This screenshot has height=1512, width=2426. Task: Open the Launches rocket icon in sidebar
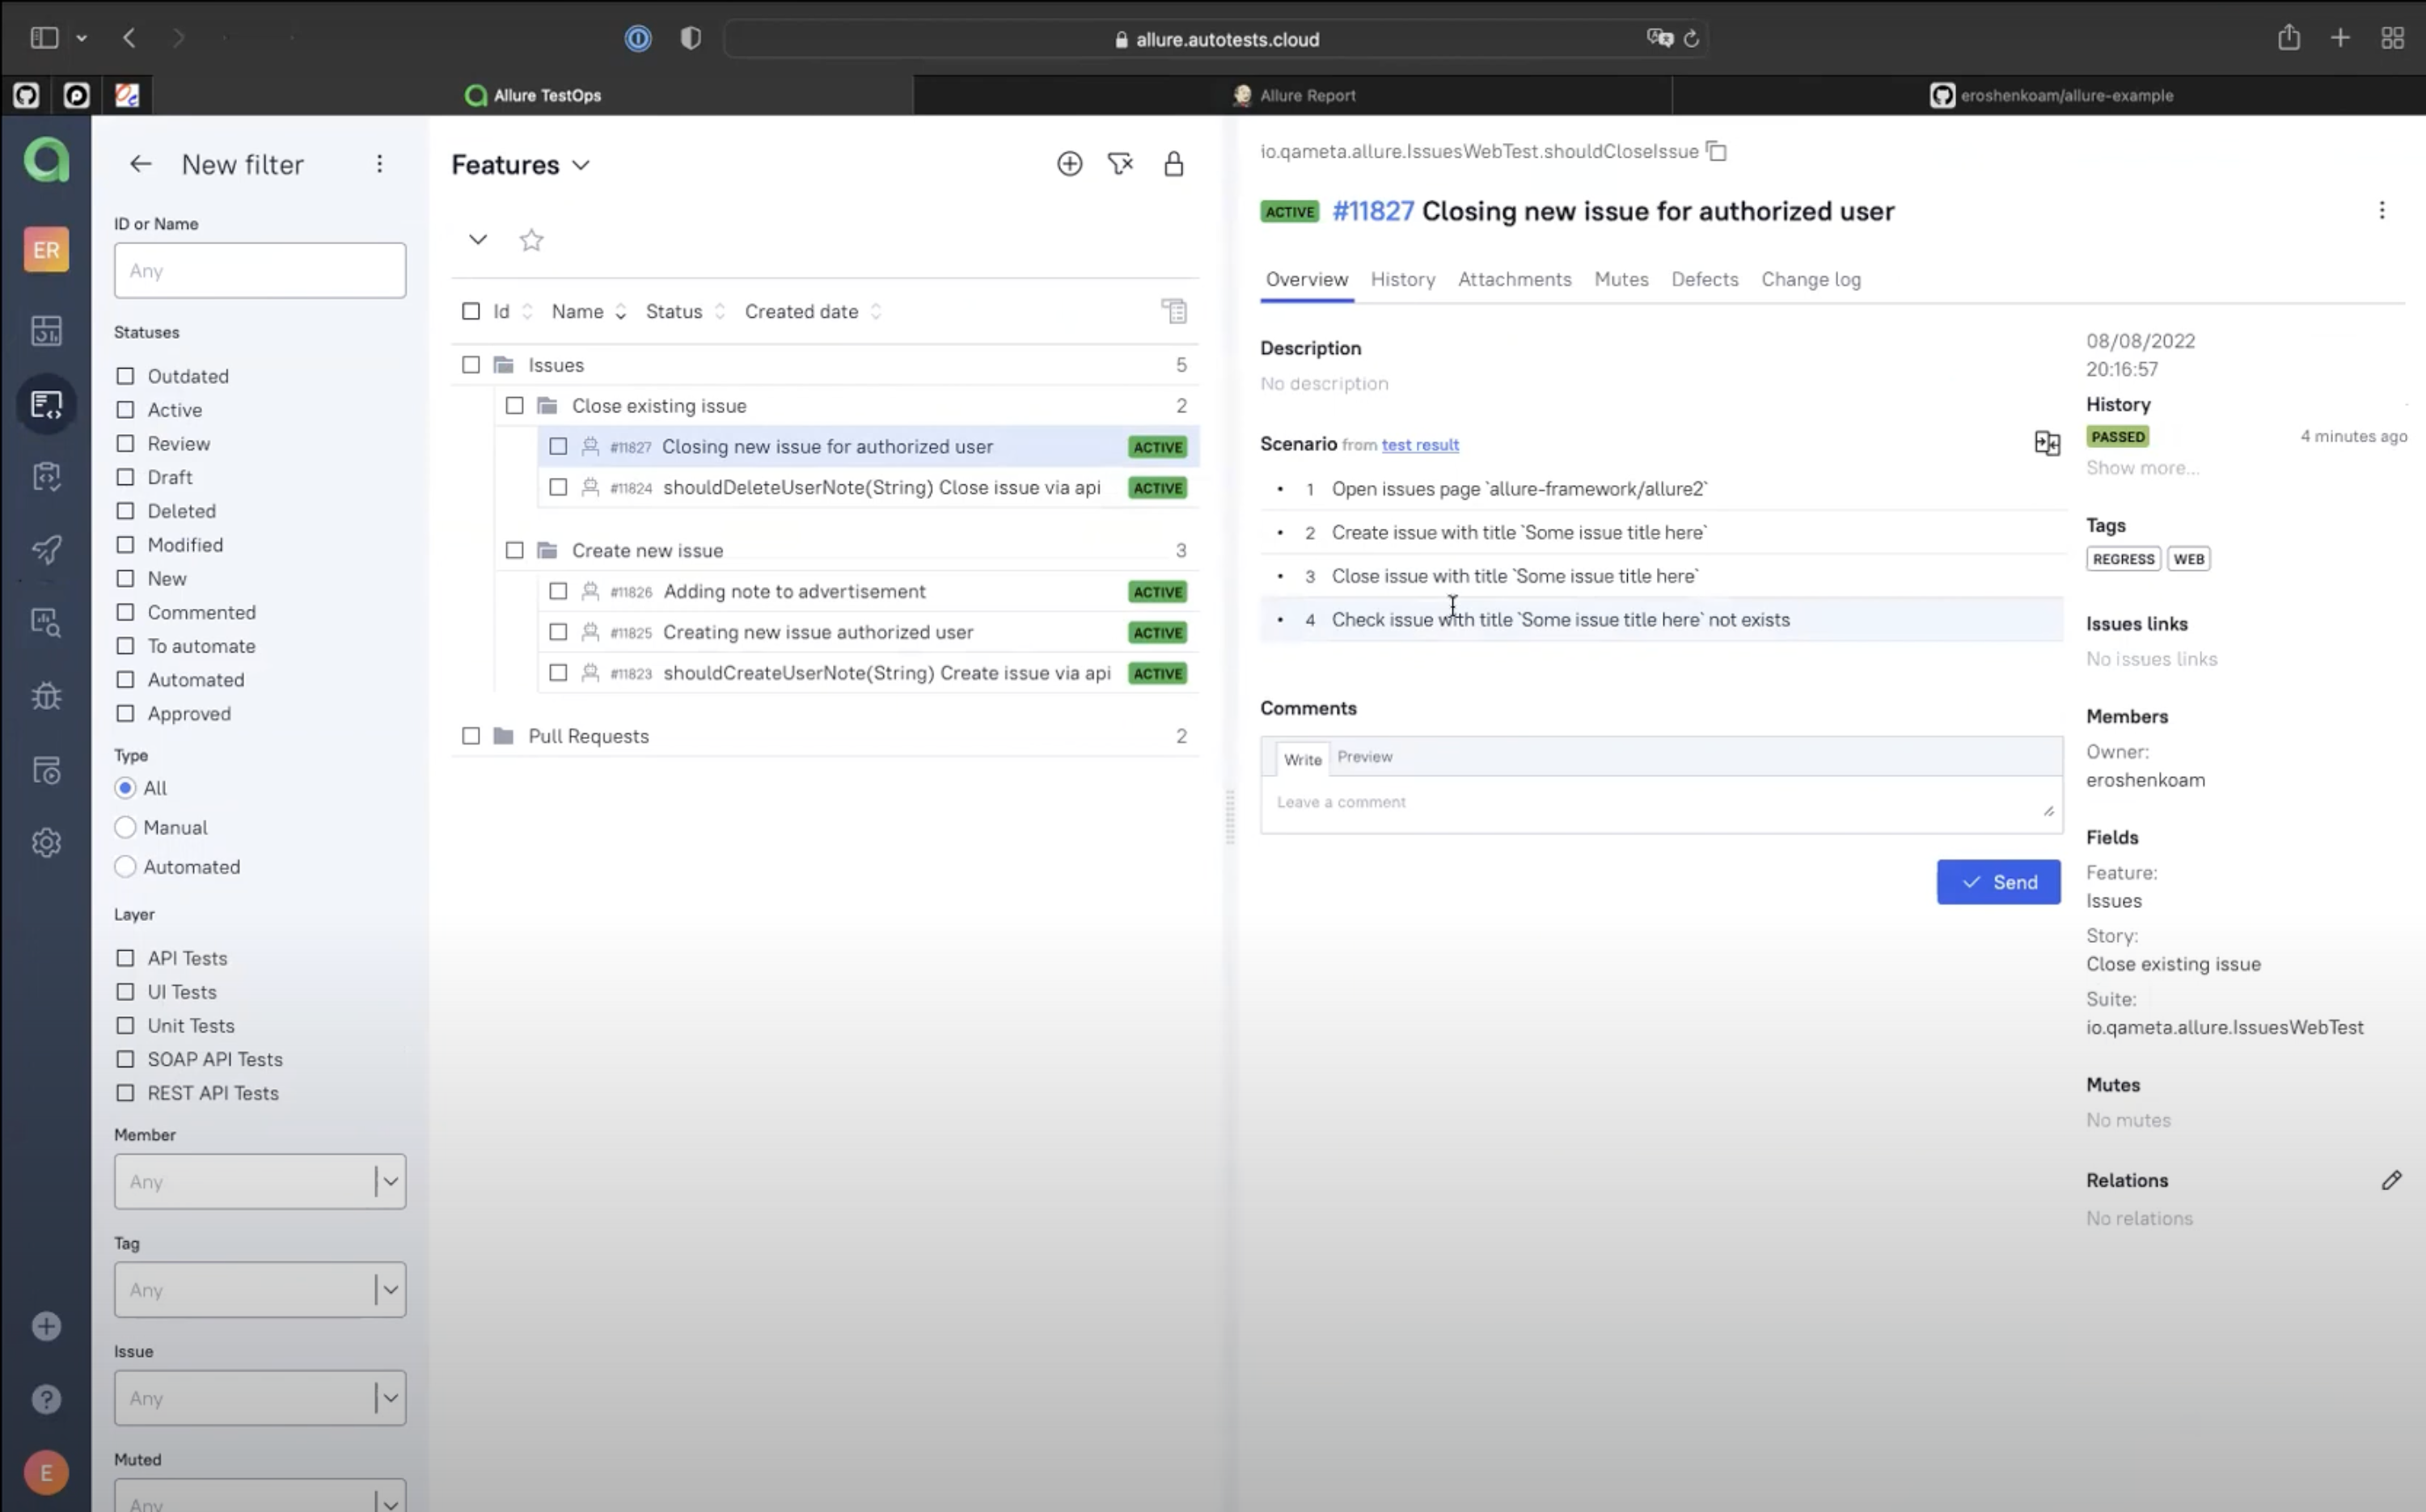[x=46, y=549]
